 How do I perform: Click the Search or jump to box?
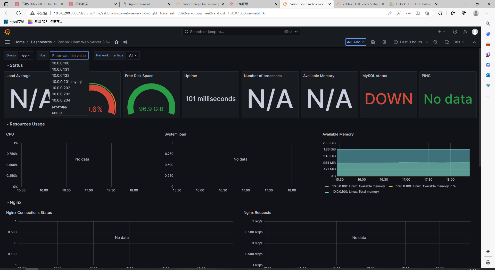tap(241, 32)
